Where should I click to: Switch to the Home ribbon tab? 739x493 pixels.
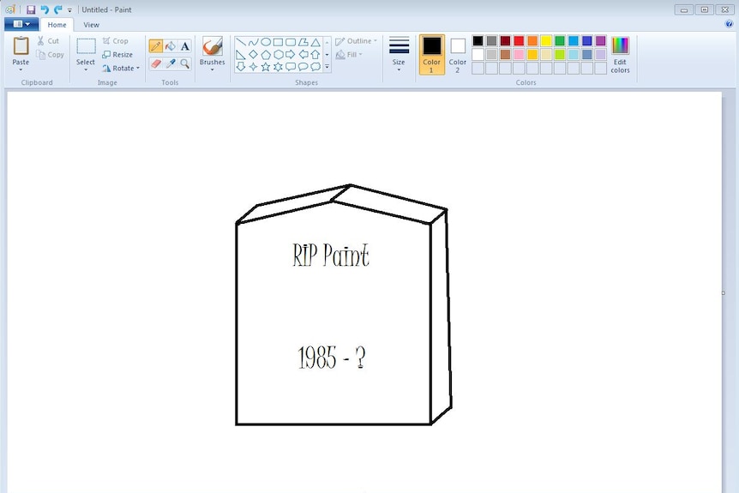pyautogui.click(x=57, y=25)
